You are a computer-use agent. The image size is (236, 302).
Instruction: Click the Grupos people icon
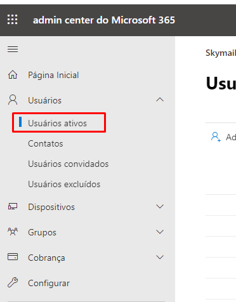13,232
